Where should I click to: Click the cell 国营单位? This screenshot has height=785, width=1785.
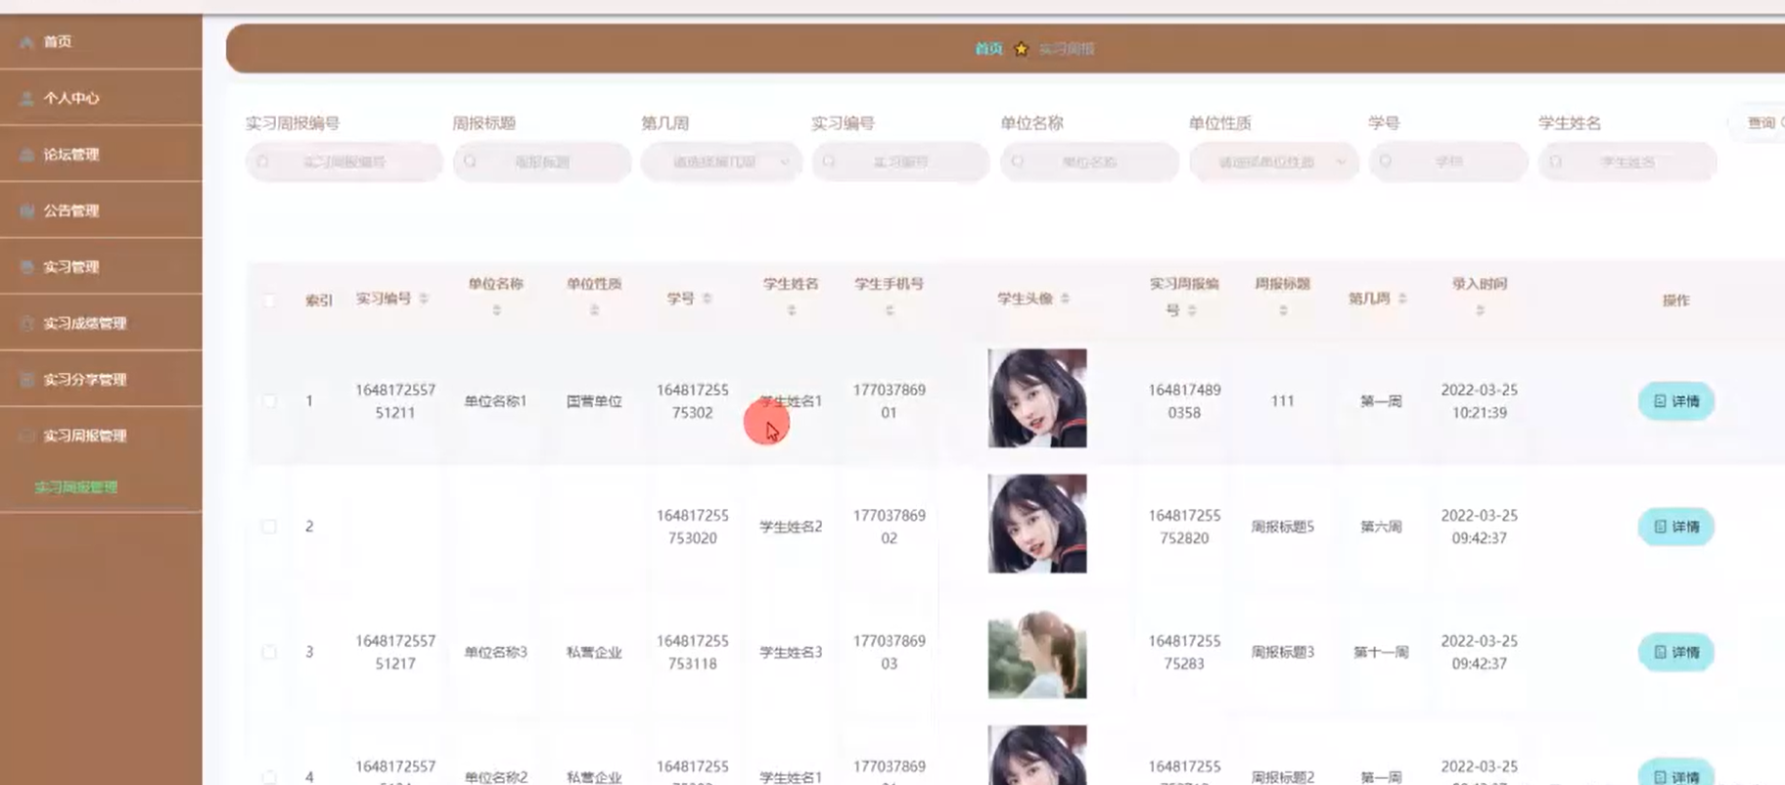pos(594,401)
